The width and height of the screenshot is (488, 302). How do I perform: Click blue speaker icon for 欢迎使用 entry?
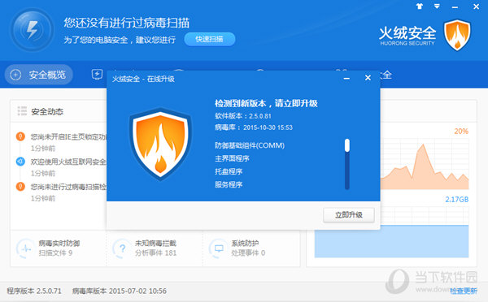coord(20,162)
